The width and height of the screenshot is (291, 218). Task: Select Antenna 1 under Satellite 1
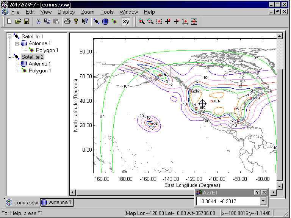tap(39, 43)
